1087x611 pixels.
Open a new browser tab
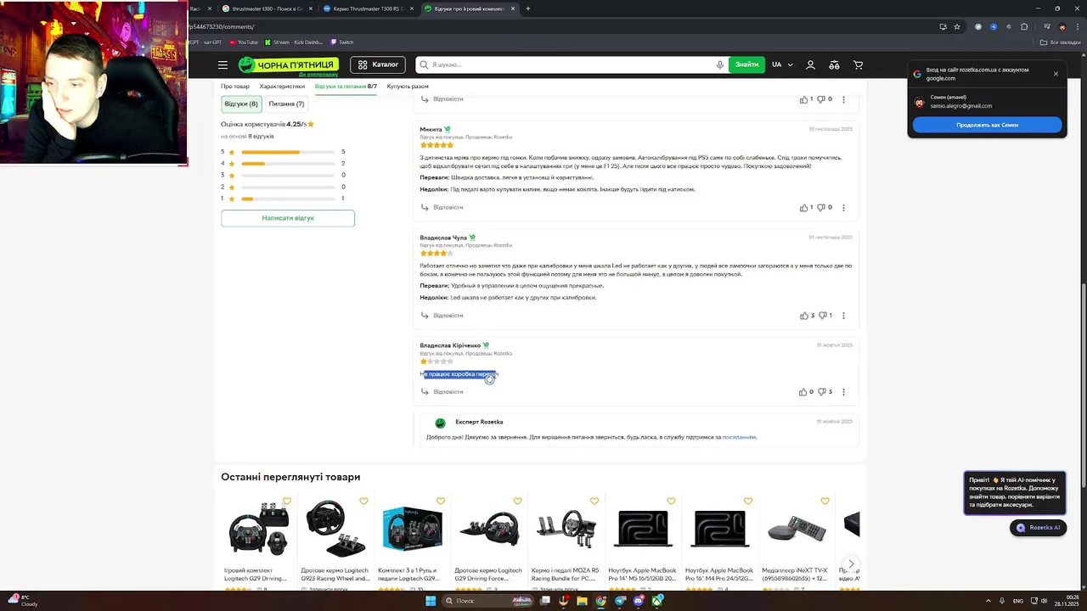[x=527, y=8]
